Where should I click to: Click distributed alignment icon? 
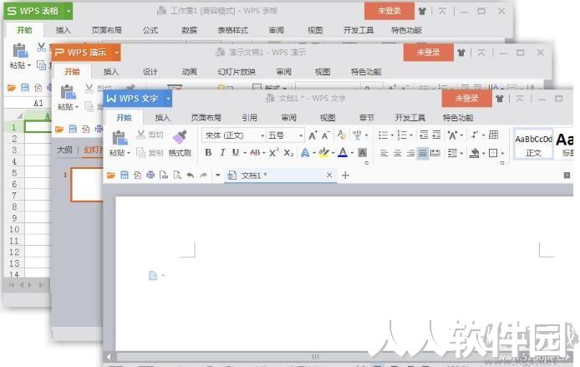point(435,153)
